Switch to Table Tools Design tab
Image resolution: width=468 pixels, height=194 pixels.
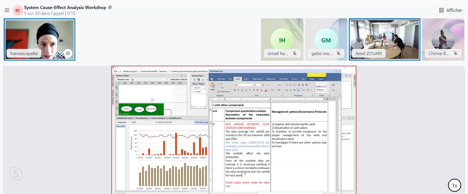[x=312, y=79]
